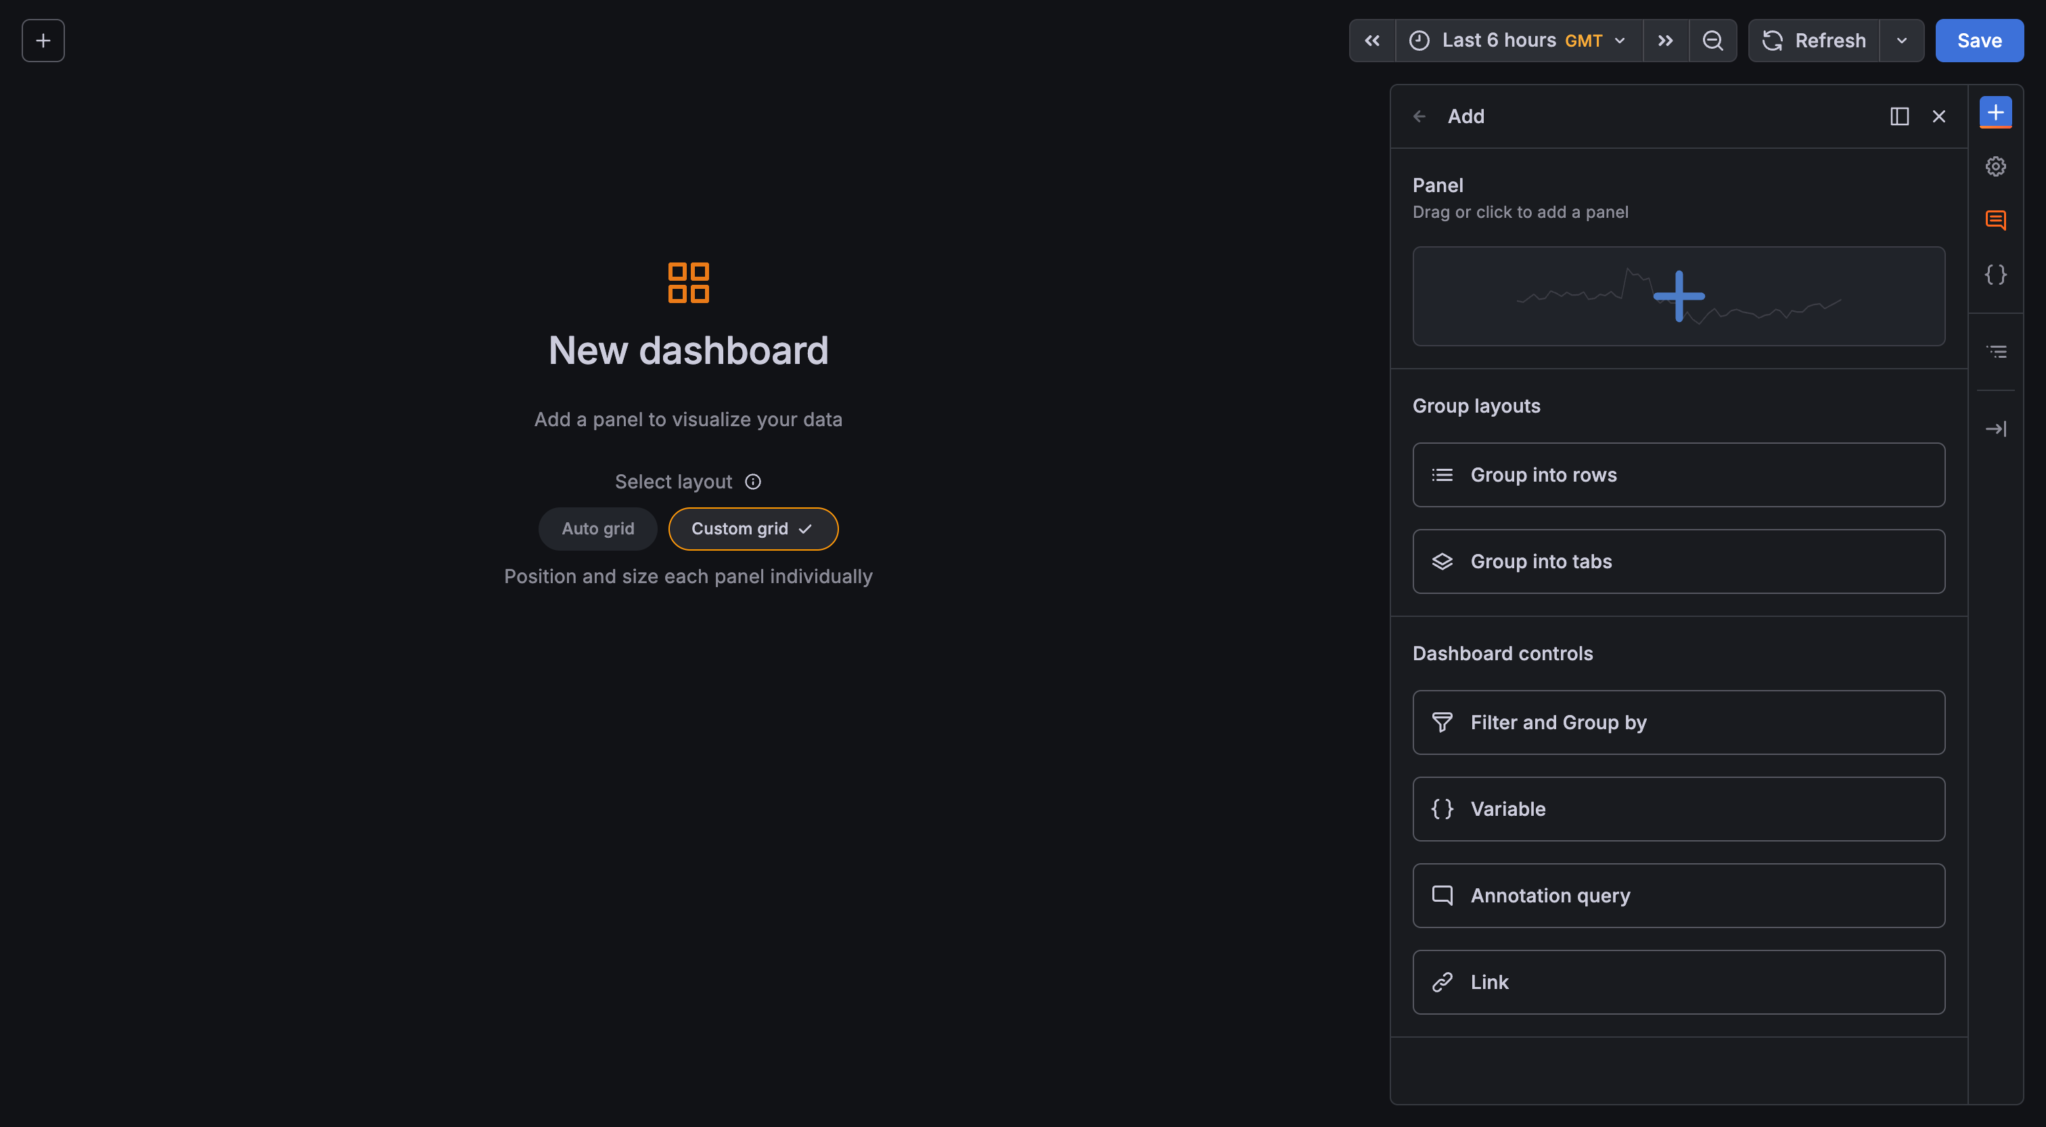2046x1127 pixels.
Task: Add a new panel via the plus thumbnail
Action: click(x=1678, y=296)
